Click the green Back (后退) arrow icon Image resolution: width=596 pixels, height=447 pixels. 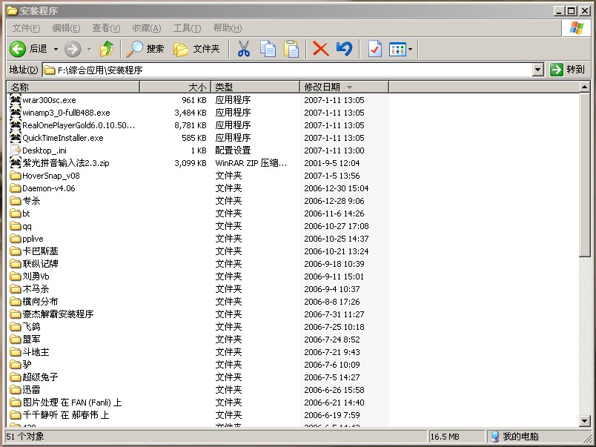[x=18, y=49]
